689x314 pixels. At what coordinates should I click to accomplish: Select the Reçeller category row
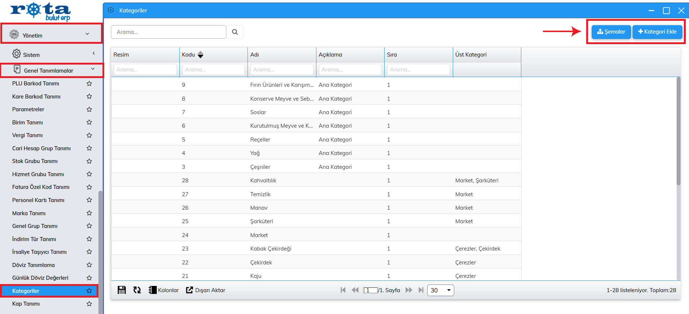tap(316, 139)
